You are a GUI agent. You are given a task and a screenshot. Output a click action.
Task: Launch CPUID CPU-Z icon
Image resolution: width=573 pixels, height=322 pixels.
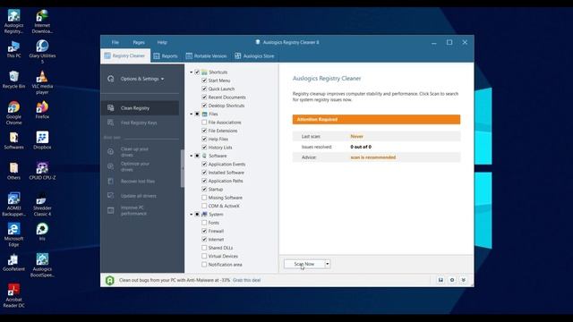(42, 171)
